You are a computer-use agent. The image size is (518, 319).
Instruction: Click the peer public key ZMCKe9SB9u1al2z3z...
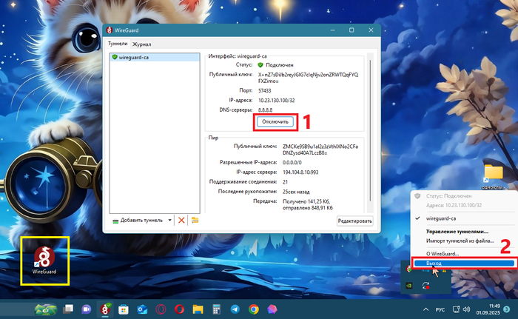(x=320, y=150)
